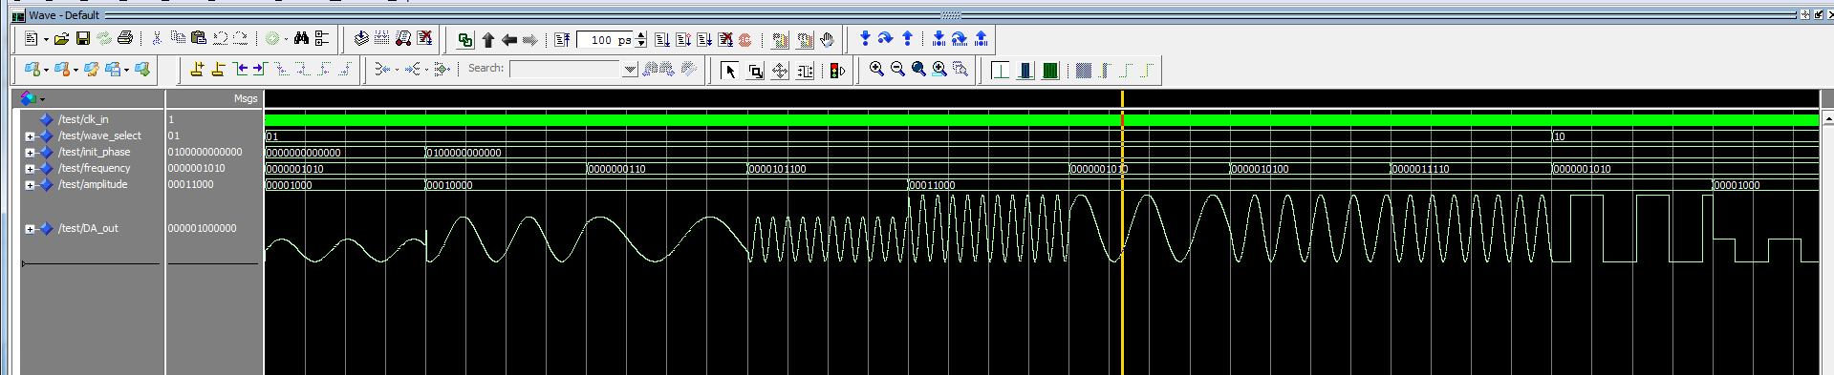Click the New file icon
1834x375 pixels.
pyautogui.click(x=32, y=39)
